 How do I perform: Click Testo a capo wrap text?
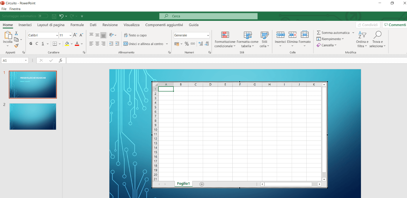135,35
